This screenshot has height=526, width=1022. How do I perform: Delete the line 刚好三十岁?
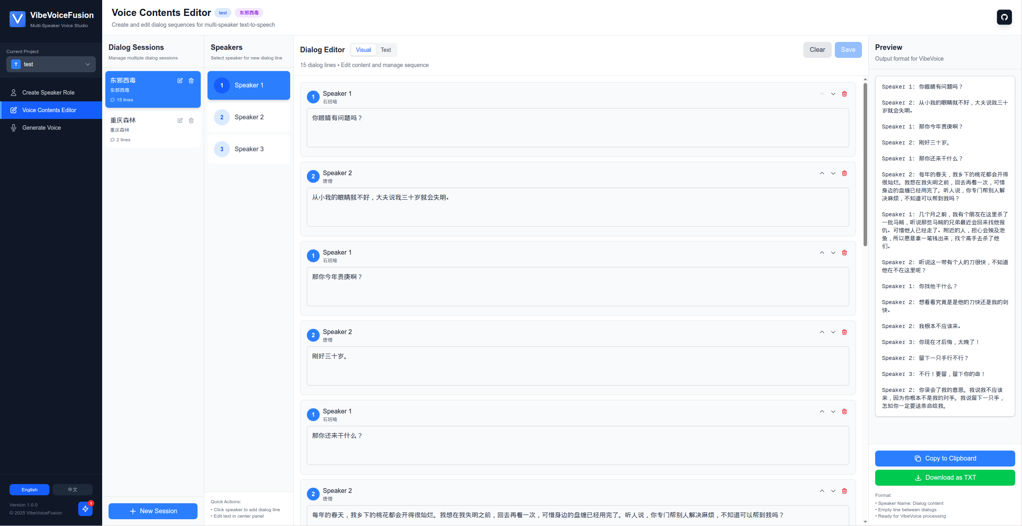(x=844, y=332)
